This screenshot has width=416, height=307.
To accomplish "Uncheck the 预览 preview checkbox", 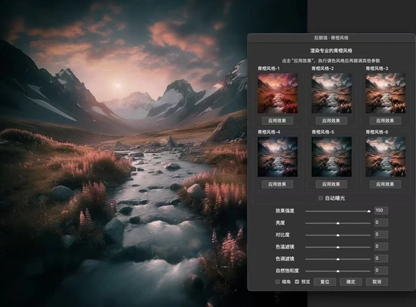I will (297, 282).
